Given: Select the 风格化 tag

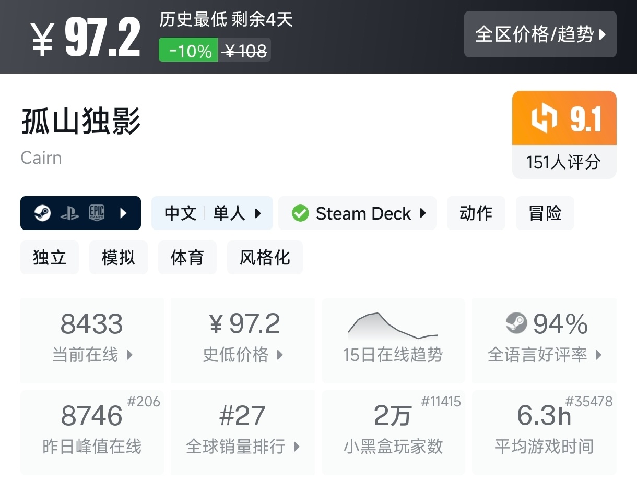Looking at the screenshot, I should coord(265,258).
